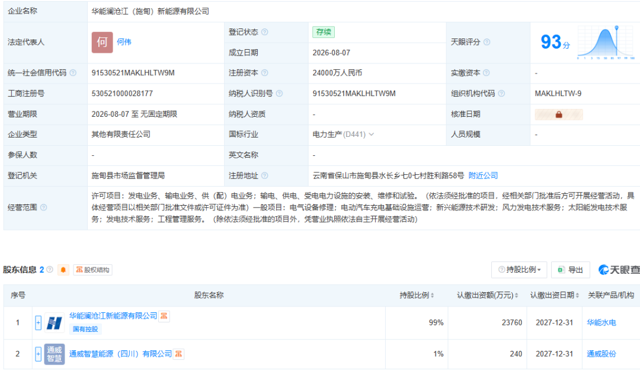Viewport: 640px width, 371px height.
Task: Click equity icon after 华能澜沧江新能源有限公司
Action: point(164,316)
